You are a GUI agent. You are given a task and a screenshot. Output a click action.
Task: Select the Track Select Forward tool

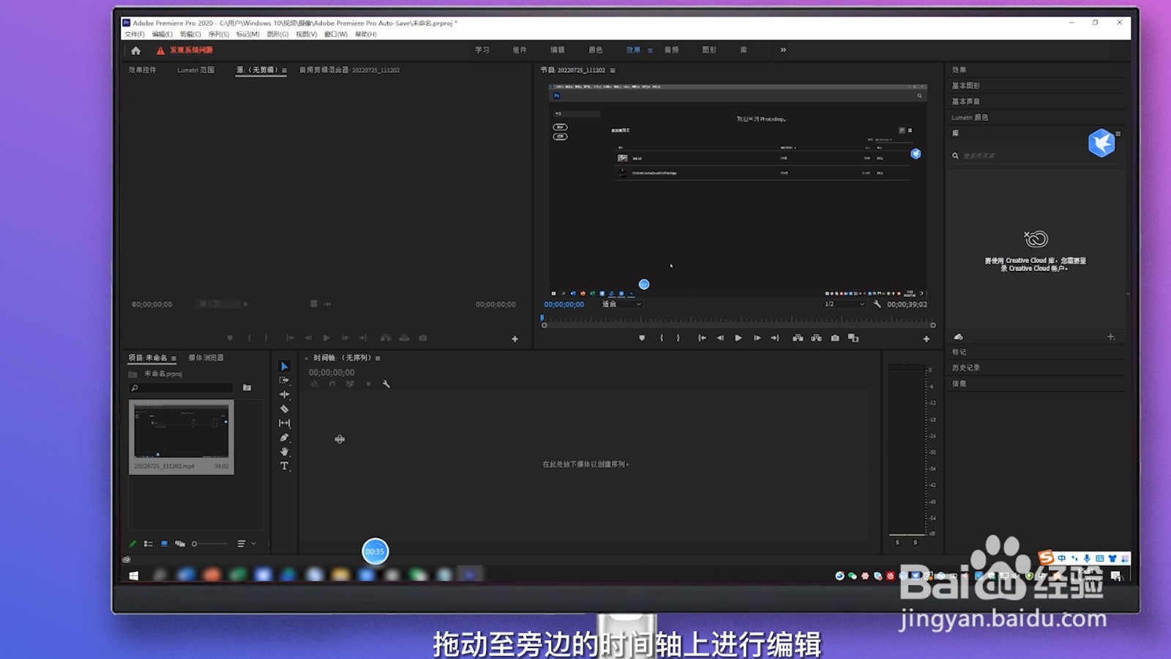(285, 380)
